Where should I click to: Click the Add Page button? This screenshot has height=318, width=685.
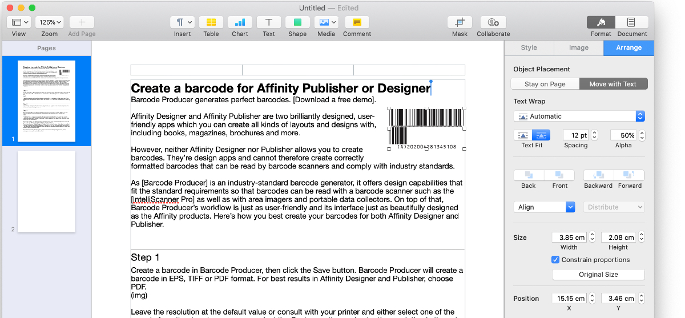point(82,22)
